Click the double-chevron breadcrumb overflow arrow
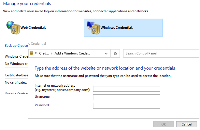The height and width of the screenshot is (130, 200). point(36,53)
